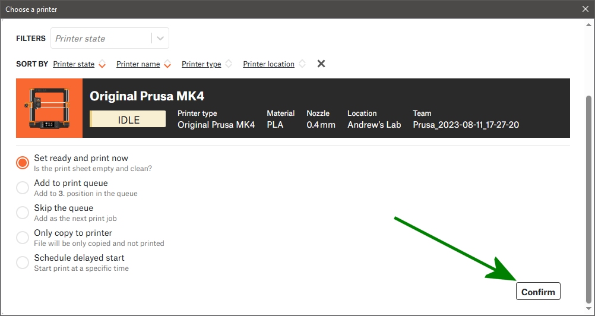Image resolution: width=595 pixels, height=316 pixels.
Task: Choose Schedule delayed start radio button
Action: click(23, 263)
